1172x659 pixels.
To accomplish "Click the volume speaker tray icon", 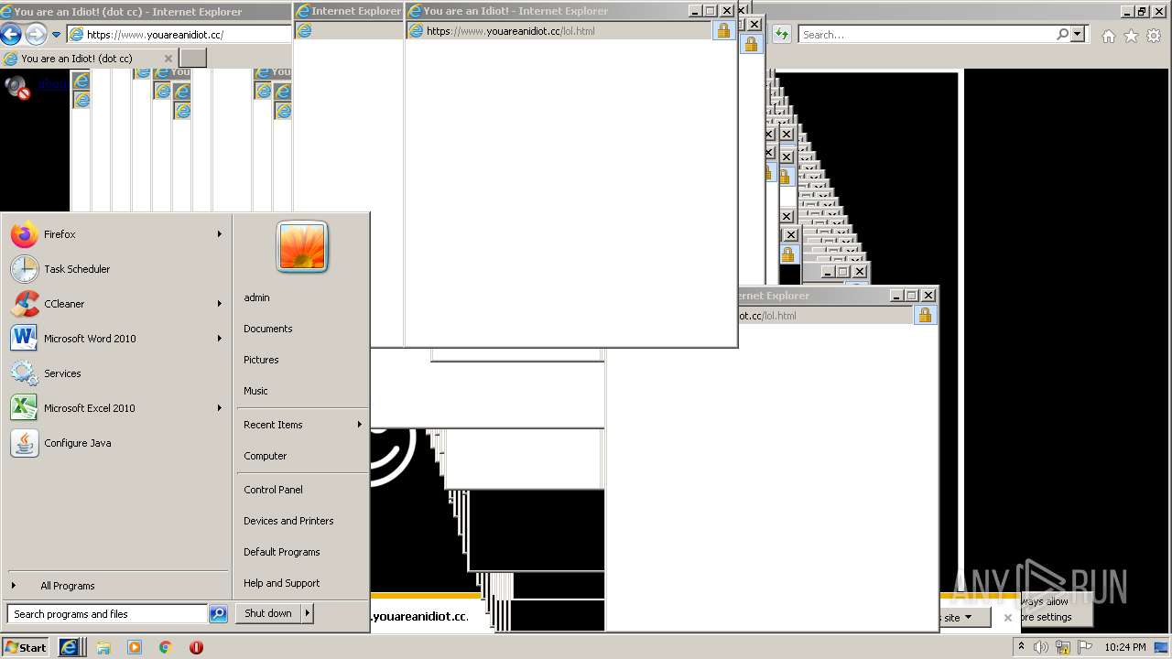I will click(x=1040, y=647).
